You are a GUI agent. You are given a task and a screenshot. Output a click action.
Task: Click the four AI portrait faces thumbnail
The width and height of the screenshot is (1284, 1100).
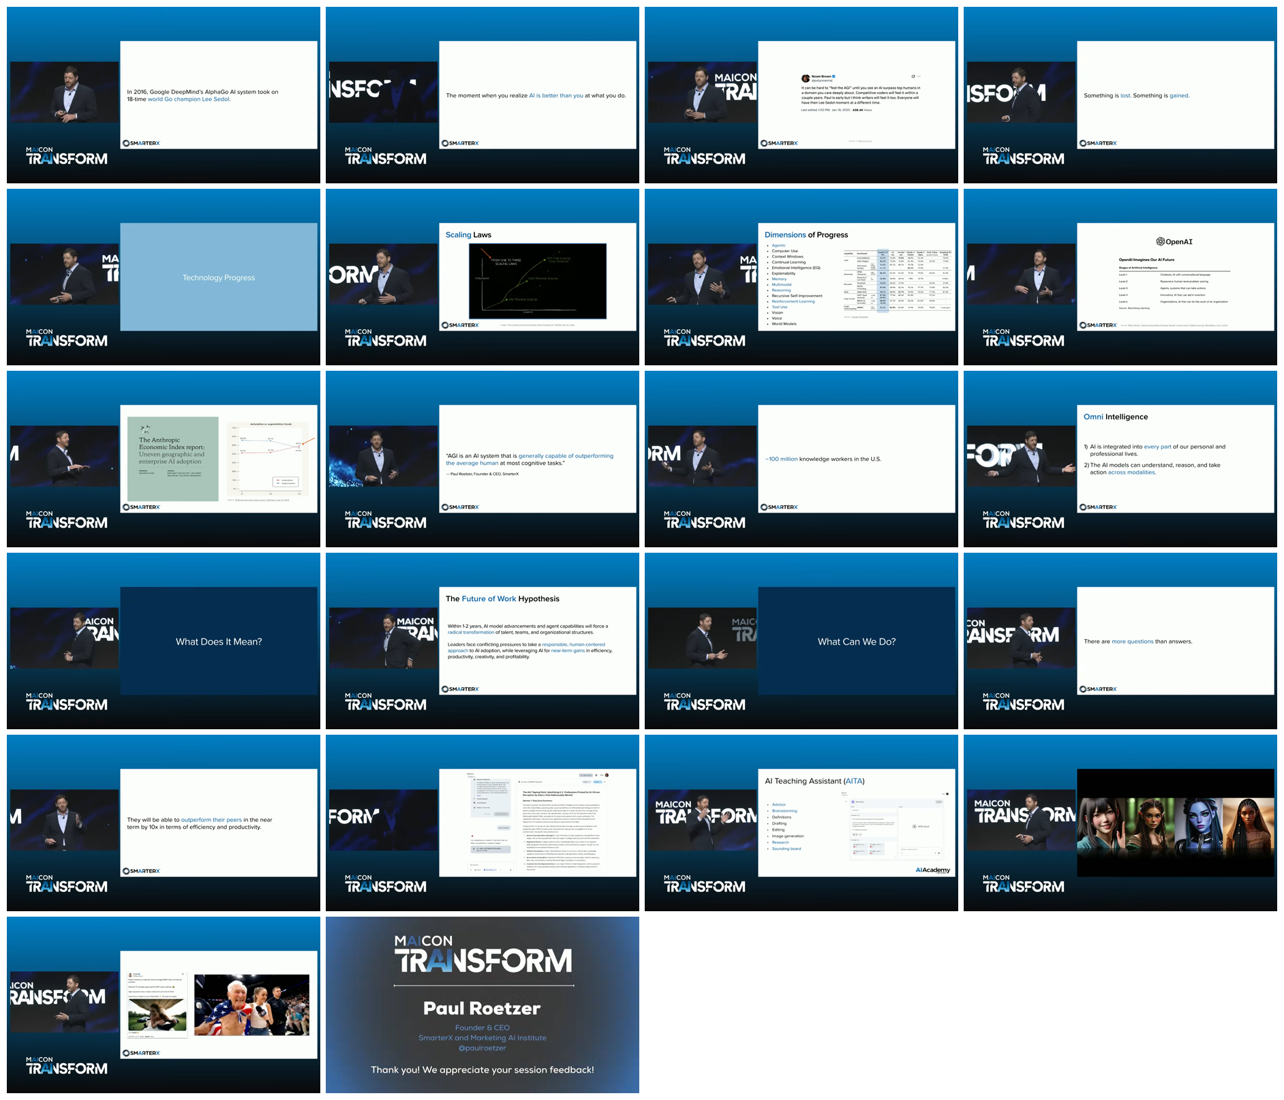tap(1120, 823)
